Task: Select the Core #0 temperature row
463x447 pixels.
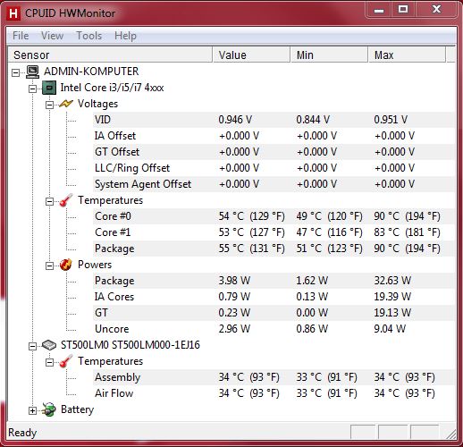Action: pos(274,216)
